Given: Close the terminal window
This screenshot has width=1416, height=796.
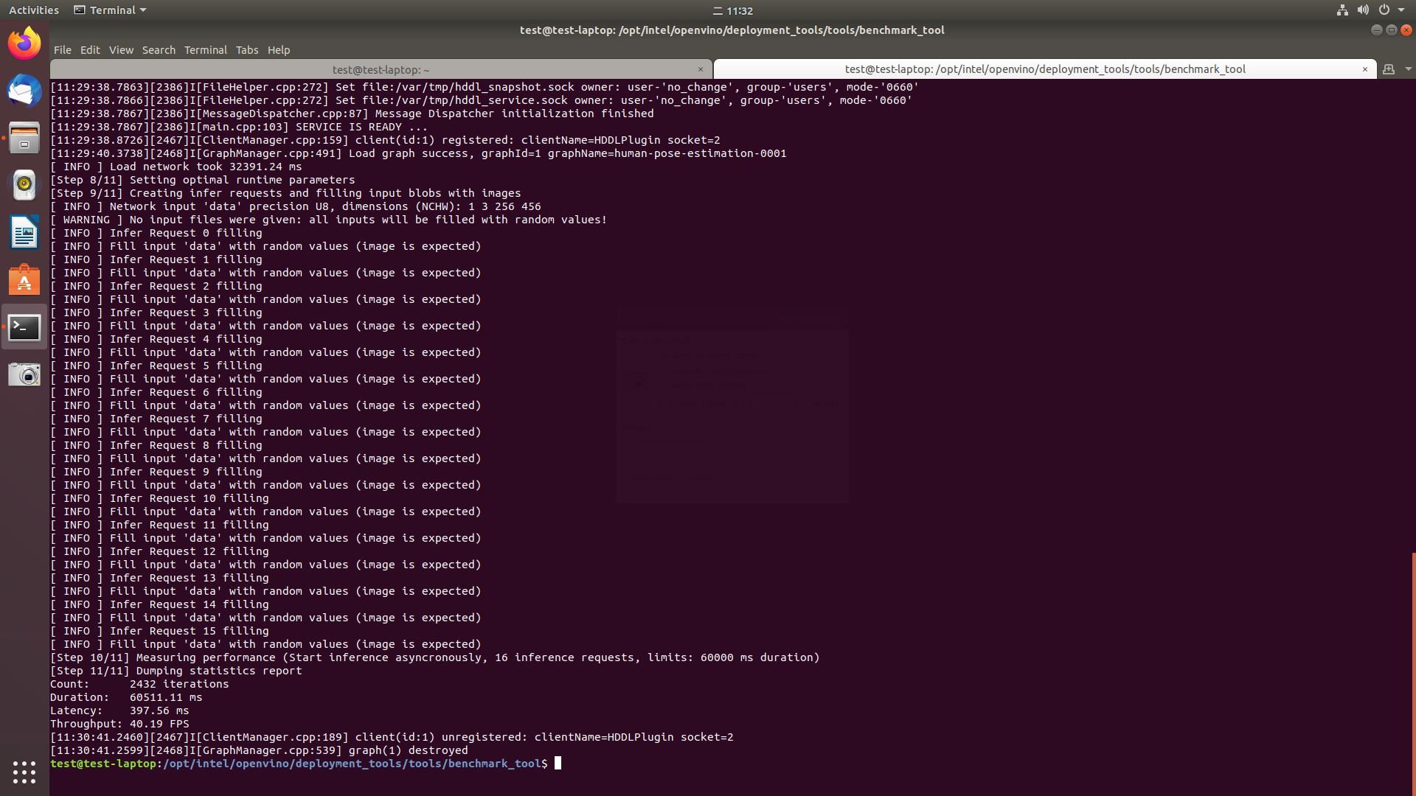Looking at the screenshot, I should [x=1406, y=30].
